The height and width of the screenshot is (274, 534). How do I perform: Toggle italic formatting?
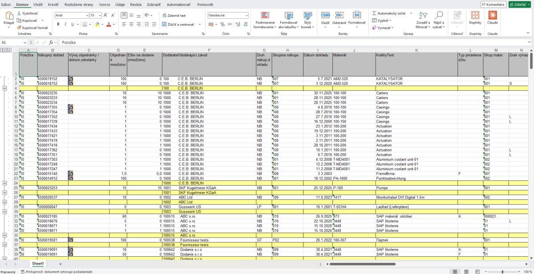(x=65, y=24)
